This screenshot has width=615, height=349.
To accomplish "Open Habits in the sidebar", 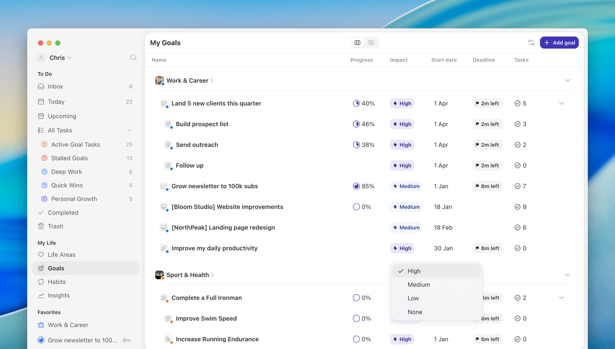I will 57,282.
